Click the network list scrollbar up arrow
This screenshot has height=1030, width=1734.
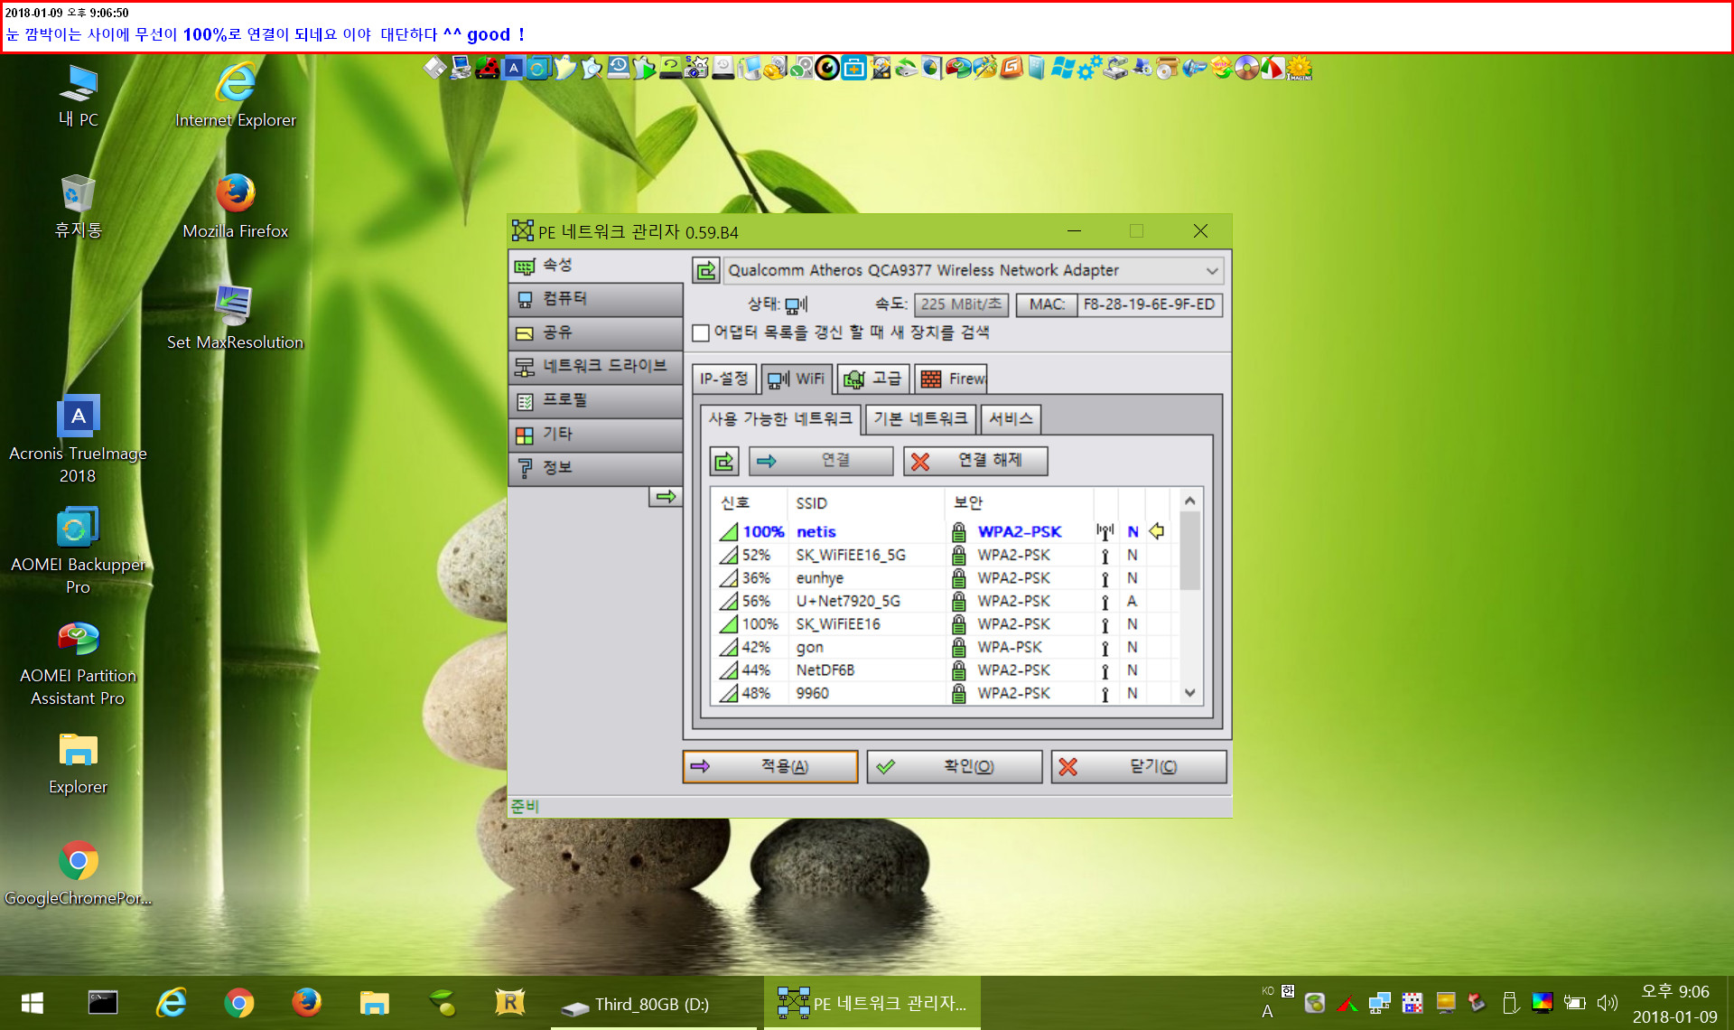1190,501
